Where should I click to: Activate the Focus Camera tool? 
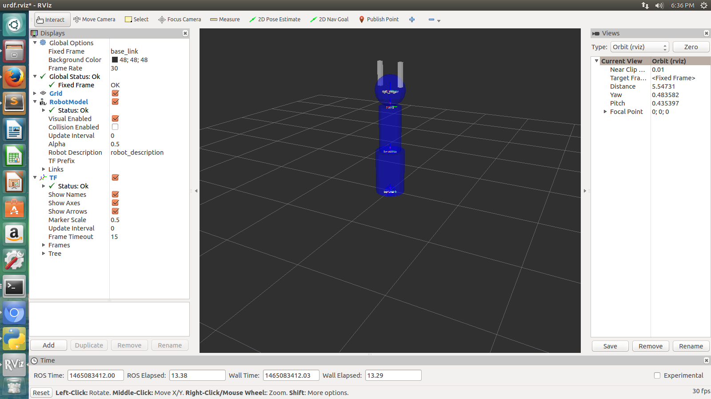[180, 20]
